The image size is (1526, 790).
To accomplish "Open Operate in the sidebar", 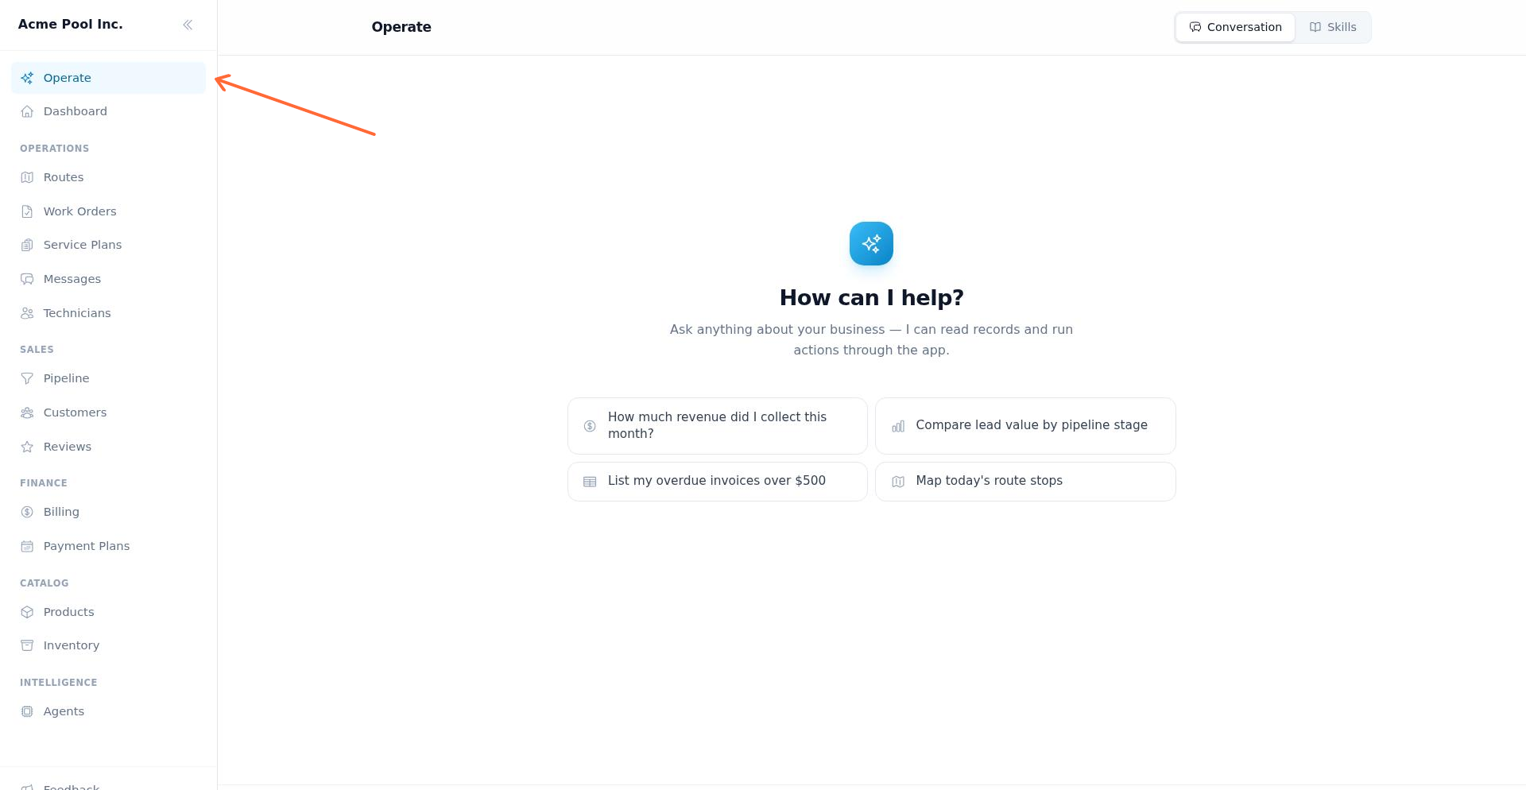I will (108, 78).
